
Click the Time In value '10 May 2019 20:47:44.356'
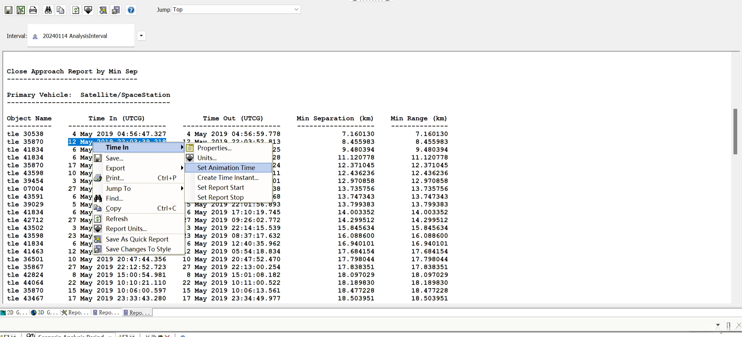[x=117, y=259]
